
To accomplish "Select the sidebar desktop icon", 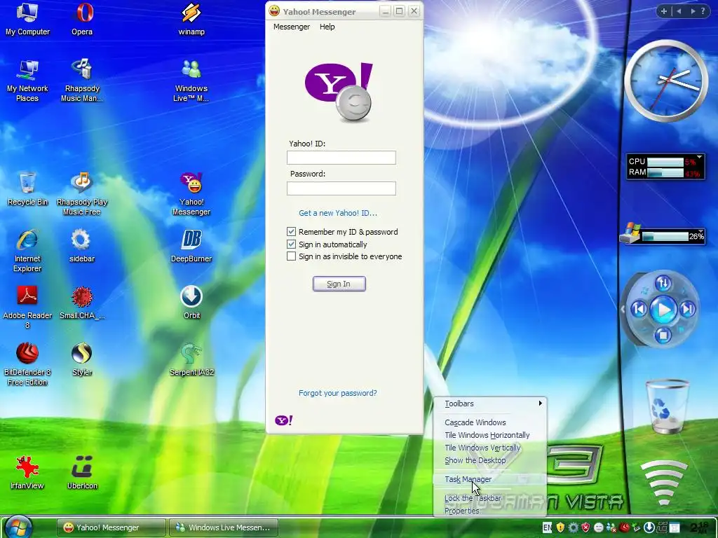I will click(x=82, y=245).
